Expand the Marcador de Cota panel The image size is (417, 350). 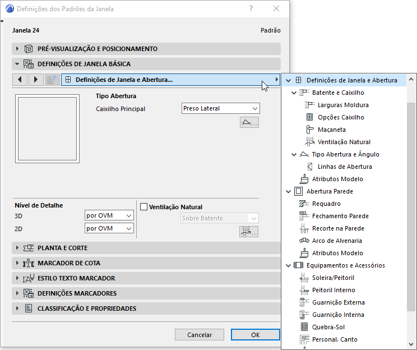pyautogui.click(x=17, y=263)
